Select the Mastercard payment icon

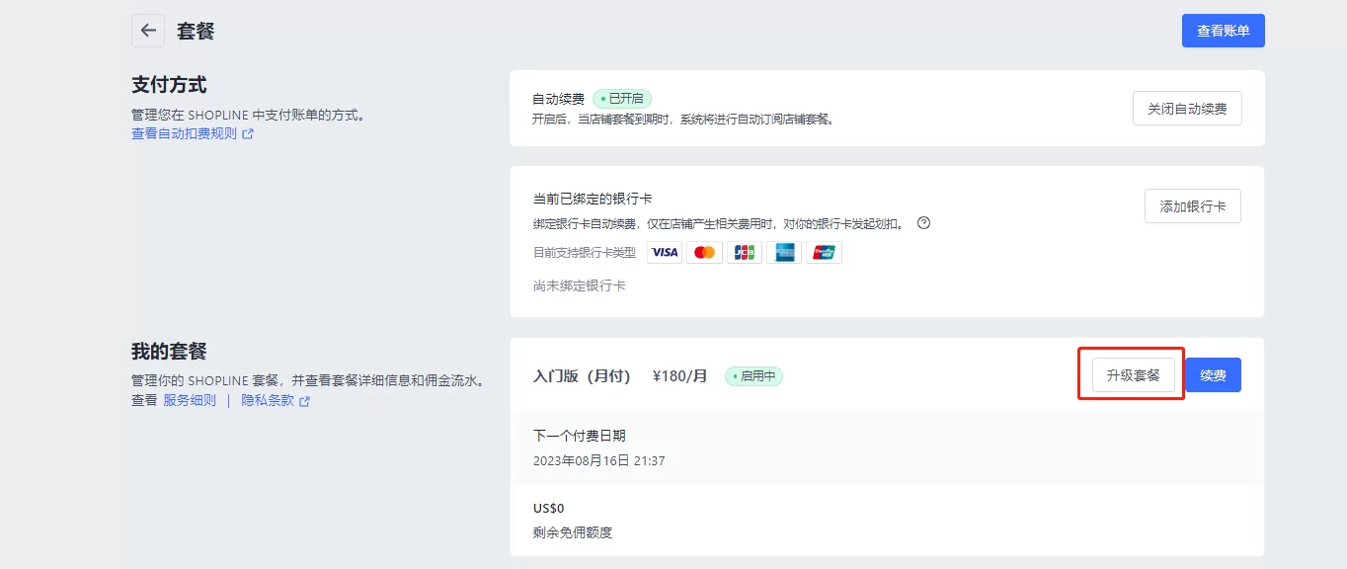(704, 252)
